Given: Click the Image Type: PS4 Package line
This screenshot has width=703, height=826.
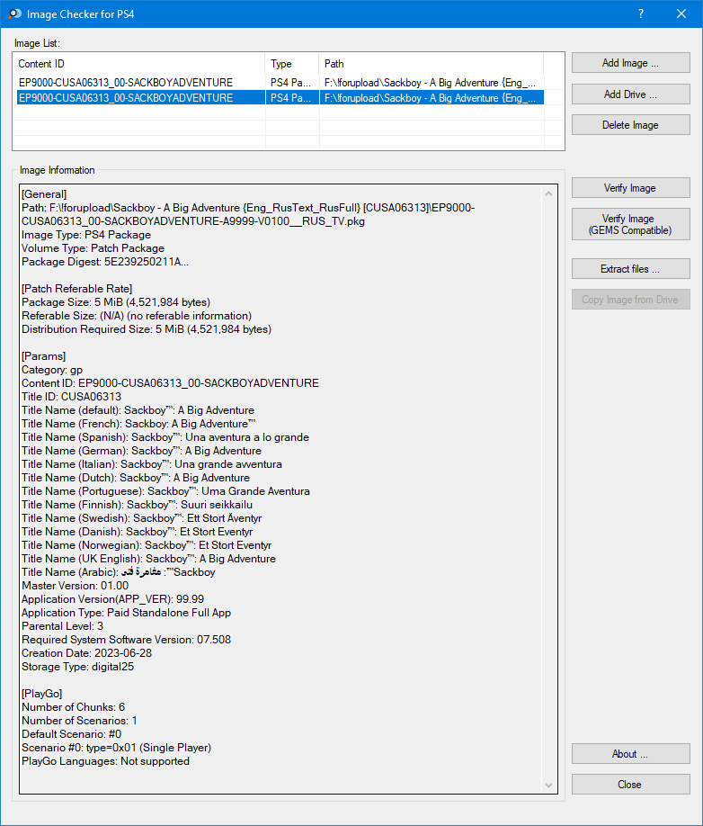Looking at the screenshot, I should pos(86,235).
